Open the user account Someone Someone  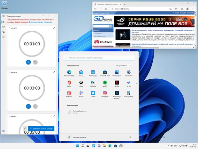pyautogui.click(x=77, y=137)
